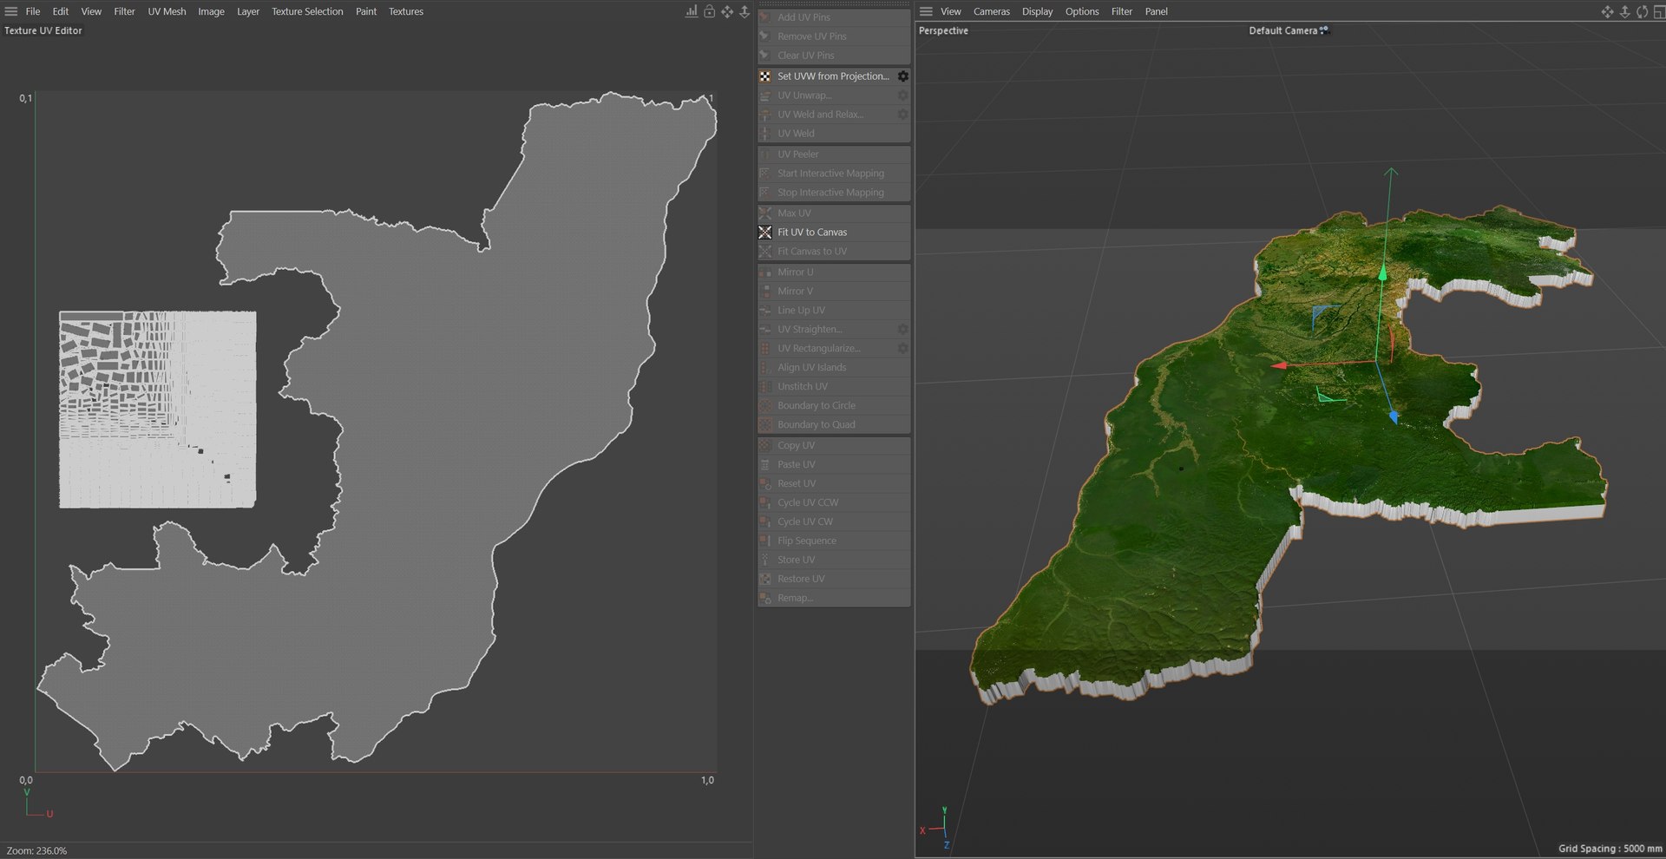Viewport: 1666px width, 859px height.
Task: Click Add UV Pins command
Action: pyautogui.click(x=834, y=17)
